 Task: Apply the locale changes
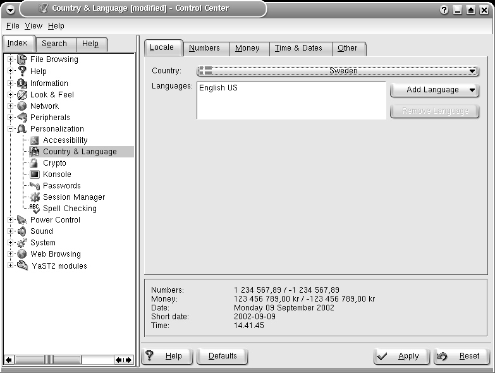point(401,356)
